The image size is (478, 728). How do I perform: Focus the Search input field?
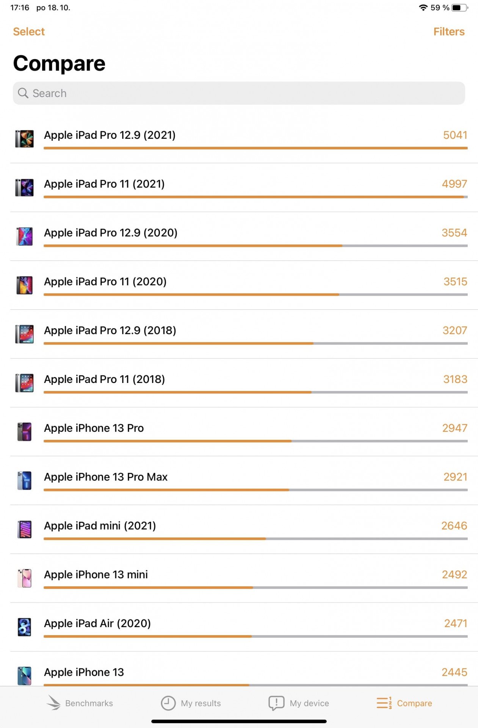point(239,93)
